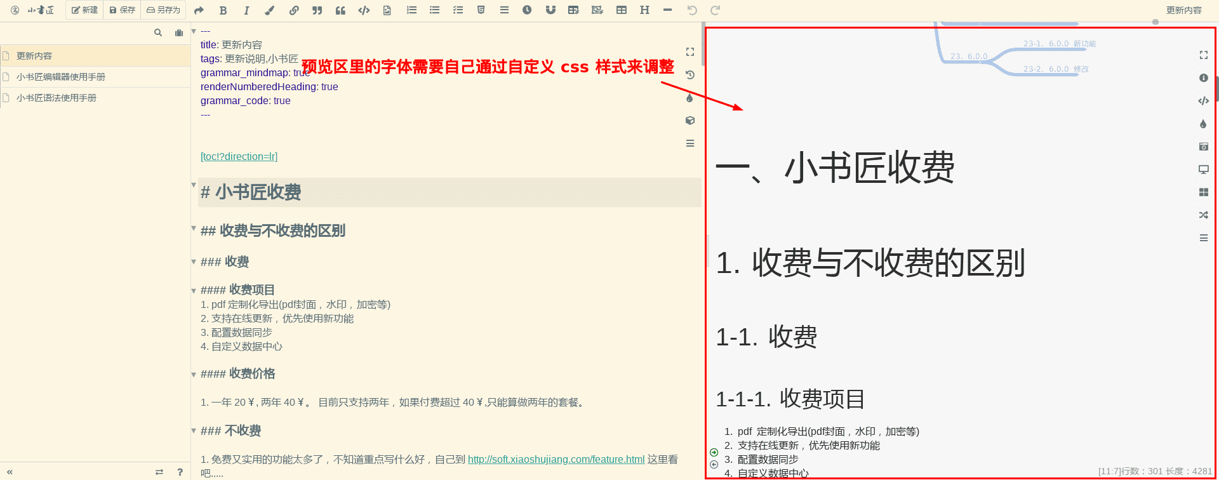Open editor history with the clock-arrow icon
The height and width of the screenshot is (480, 1219).
click(690, 75)
